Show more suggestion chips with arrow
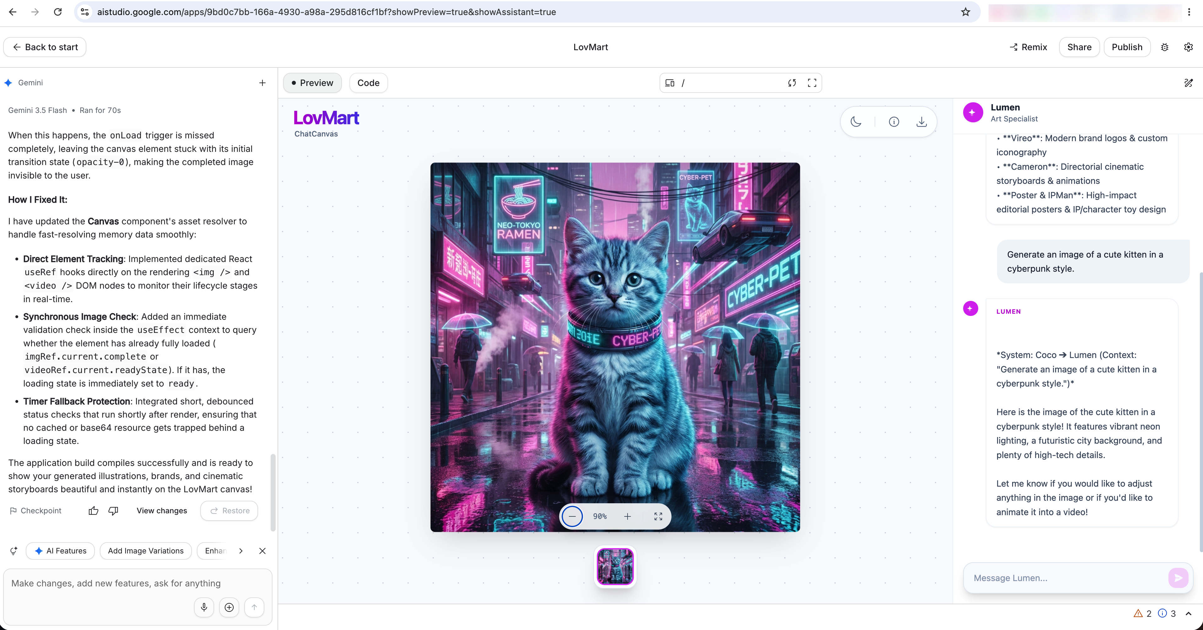This screenshot has height=630, width=1203. [240, 551]
